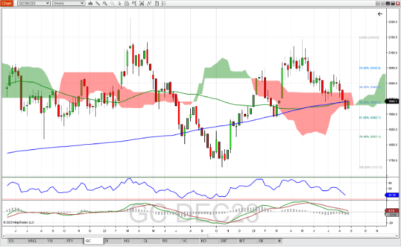
Task: Click the 50.00% Fibonacci level label
Action: tap(370, 102)
